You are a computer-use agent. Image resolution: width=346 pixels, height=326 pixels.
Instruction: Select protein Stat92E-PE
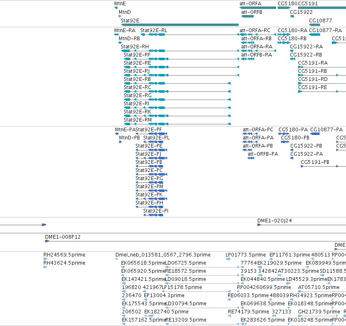point(151,150)
